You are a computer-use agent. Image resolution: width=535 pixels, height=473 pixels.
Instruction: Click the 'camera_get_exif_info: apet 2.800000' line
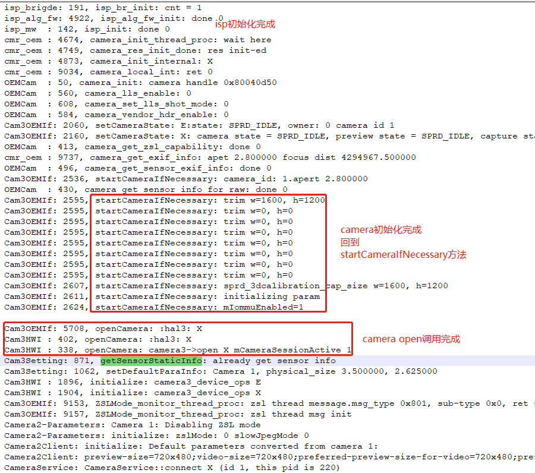(x=210, y=157)
